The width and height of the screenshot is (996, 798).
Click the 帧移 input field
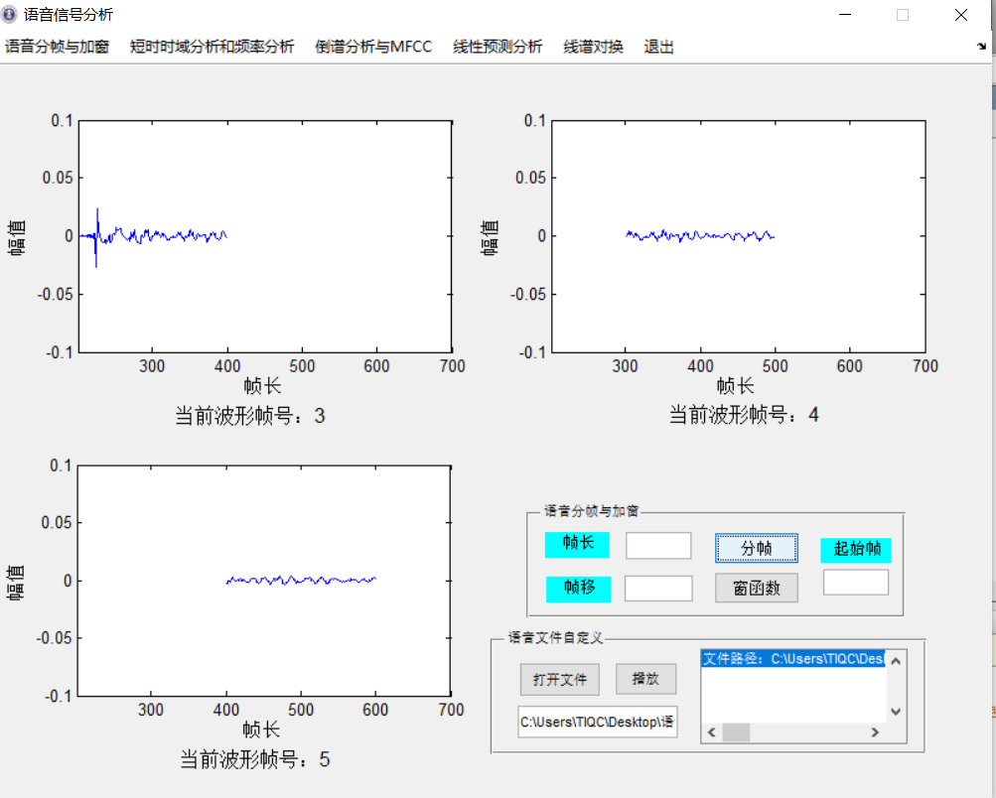tap(658, 589)
